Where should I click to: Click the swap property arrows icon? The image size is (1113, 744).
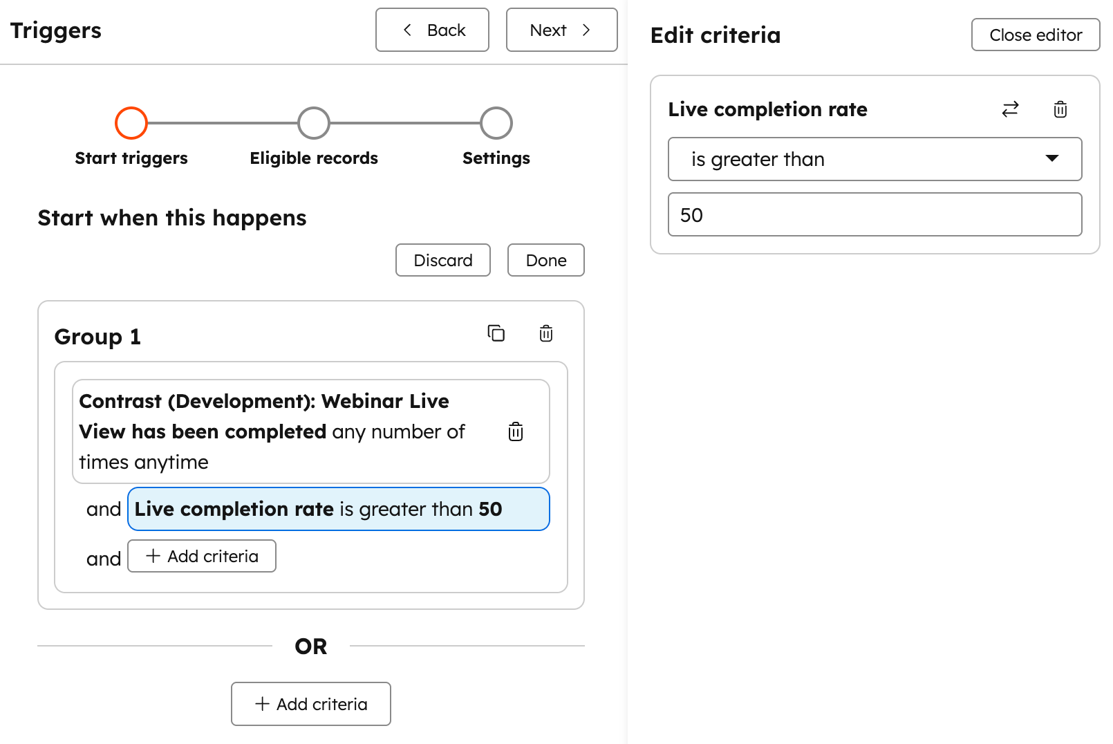[x=1010, y=109]
